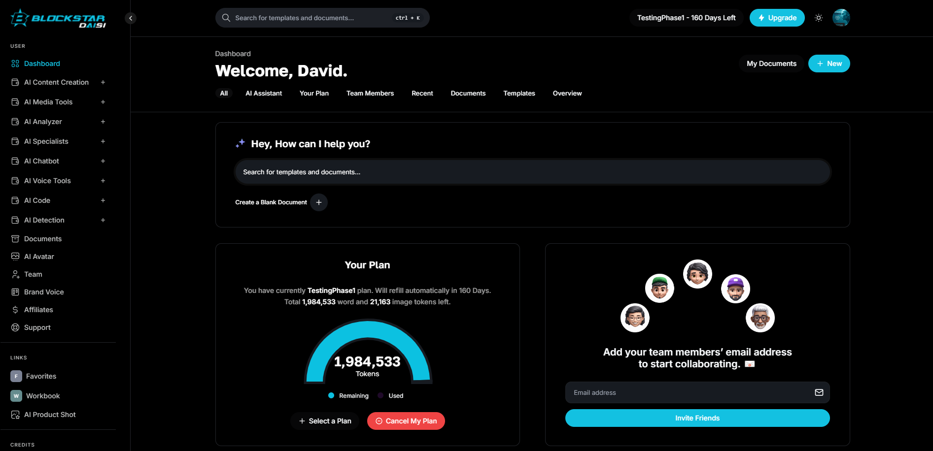Select the Used tokens legend toggle

pos(390,395)
